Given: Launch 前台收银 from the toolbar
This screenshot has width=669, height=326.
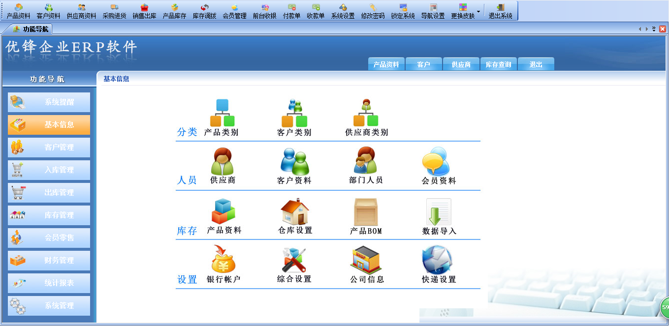Looking at the screenshot, I should pos(265,11).
